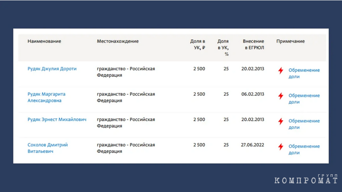The height and width of the screenshot is (192, 342).
Task: Click the Компромат Групп watermark logo
Action: pos(306,179)
